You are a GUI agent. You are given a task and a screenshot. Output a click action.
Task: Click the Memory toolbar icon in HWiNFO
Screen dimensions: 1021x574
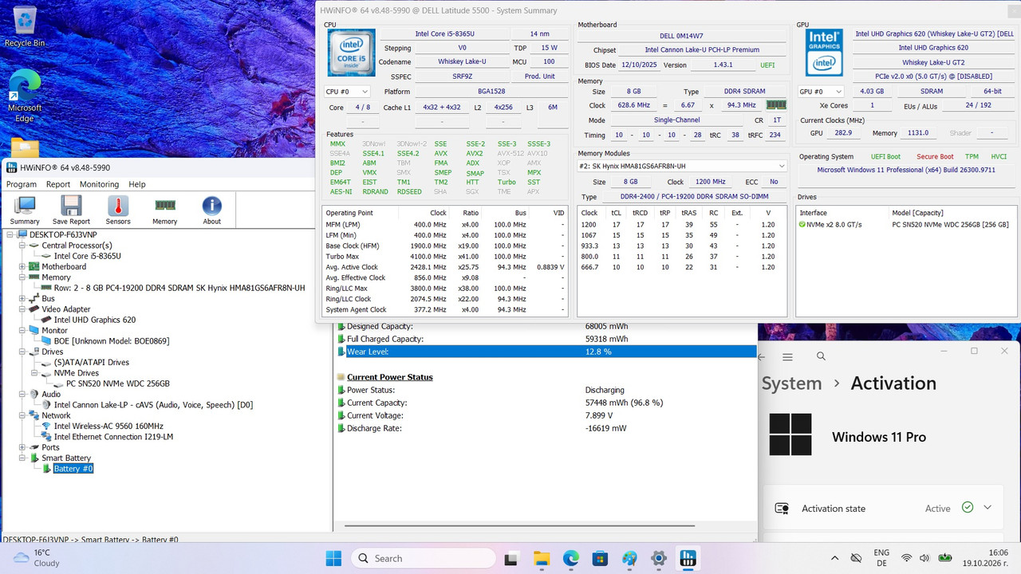[165, 210]
